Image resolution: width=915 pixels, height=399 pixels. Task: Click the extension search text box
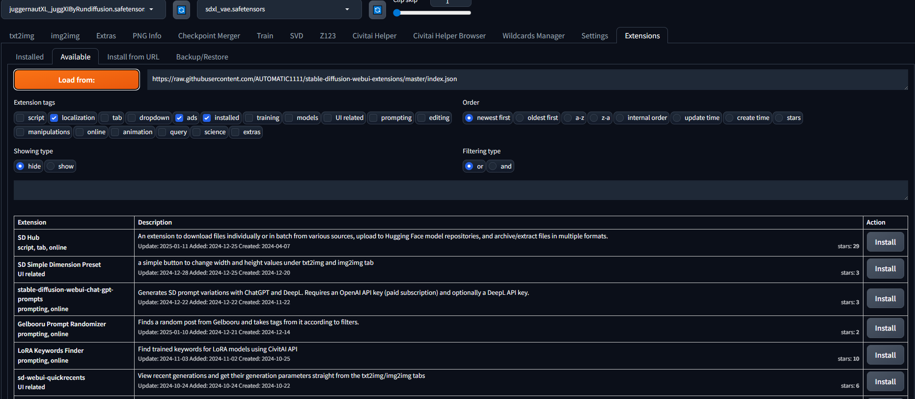click(x=461, y=190)
